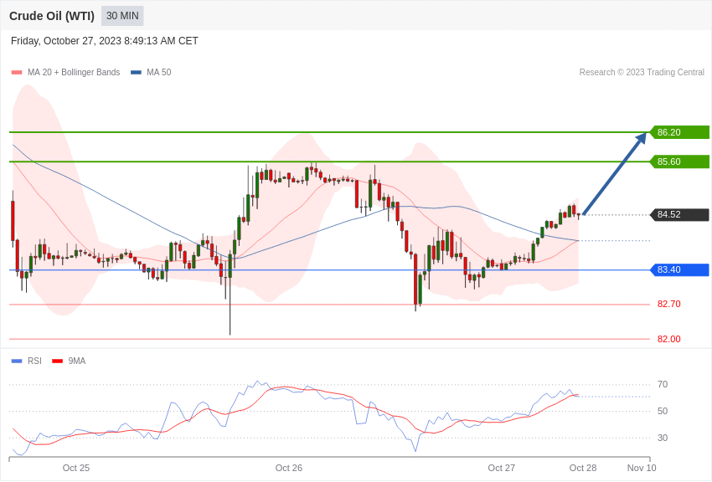Click the black 84.52 current price tag
This screenshot has width=712, height=482.
pyautogui.click(x=679, y=214)
